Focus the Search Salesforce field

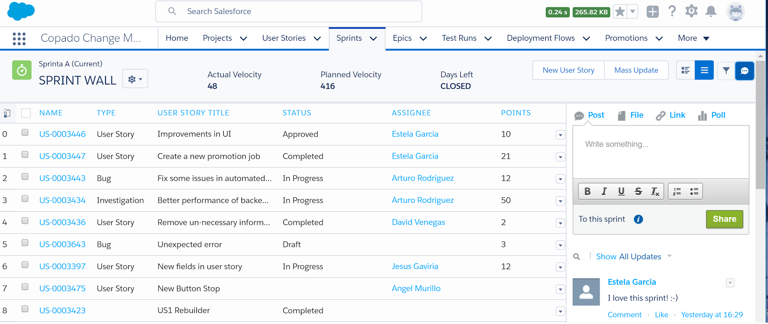click(288, 12)
